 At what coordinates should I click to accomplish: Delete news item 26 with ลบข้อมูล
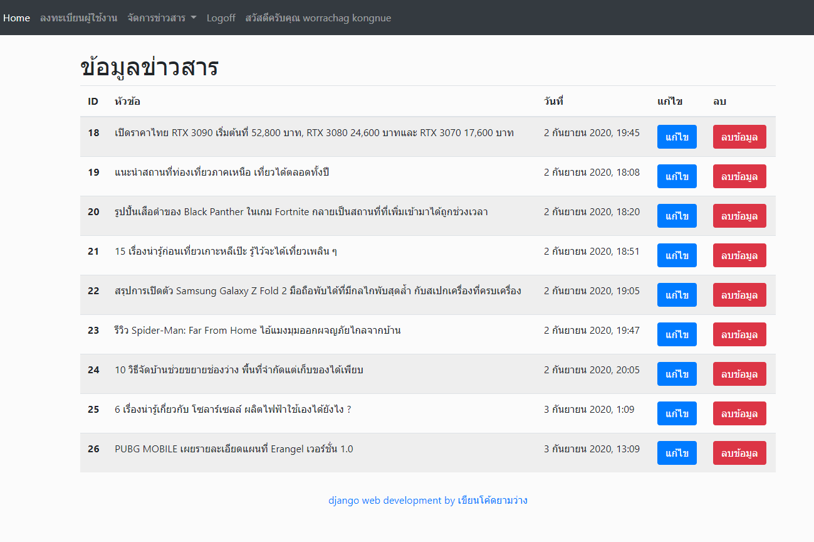coord(739,453)
